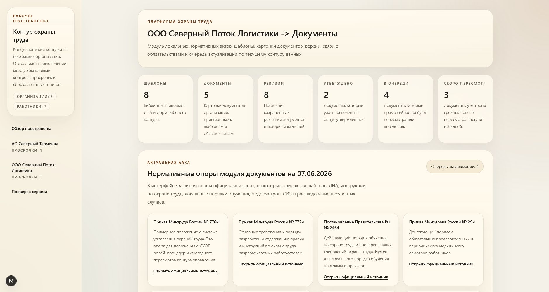Click the number 4 in В очереди card
This screenshot has width=549, height=292.
click(386, 95)
